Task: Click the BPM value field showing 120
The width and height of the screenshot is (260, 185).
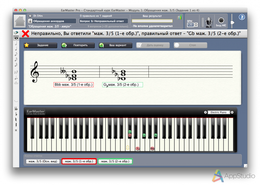Action: coord(190,25)
